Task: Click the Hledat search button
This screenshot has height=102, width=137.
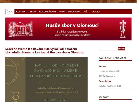Action: pyautogui.click(x=121, y=49)
